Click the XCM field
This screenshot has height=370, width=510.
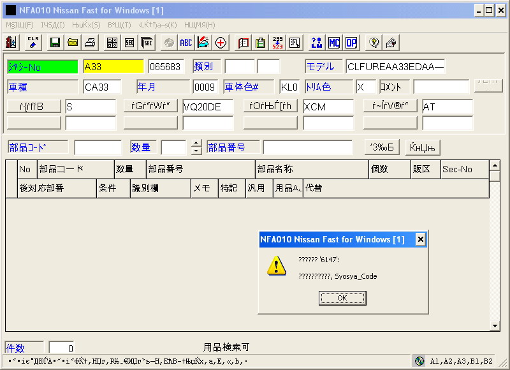[x=328, y=107]
